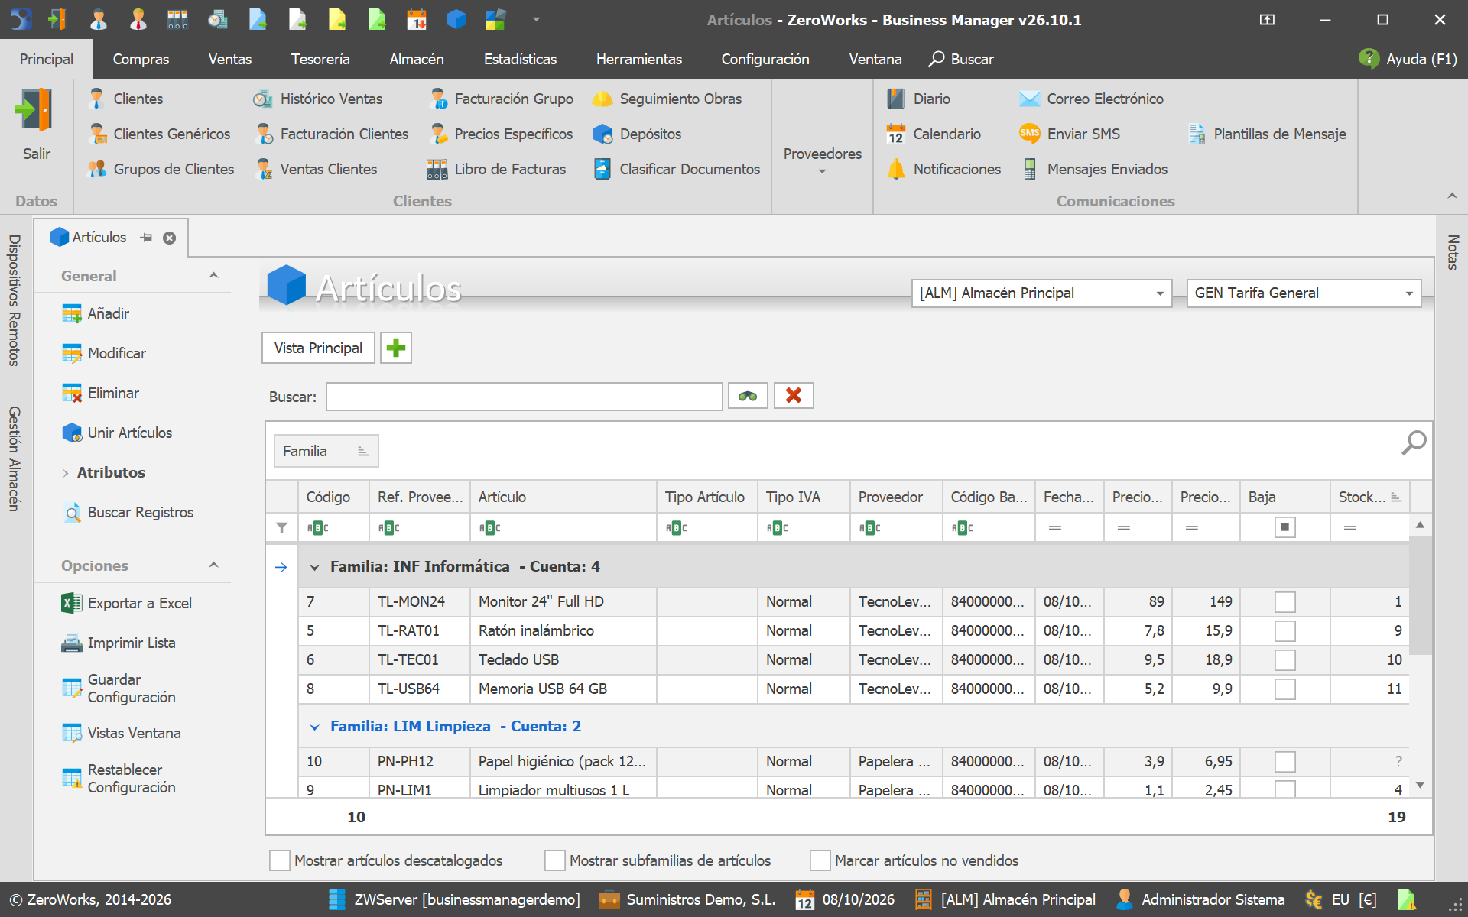Open Enviar SMS
The width and height of the screenshot is (1468, 917).
1070,134
